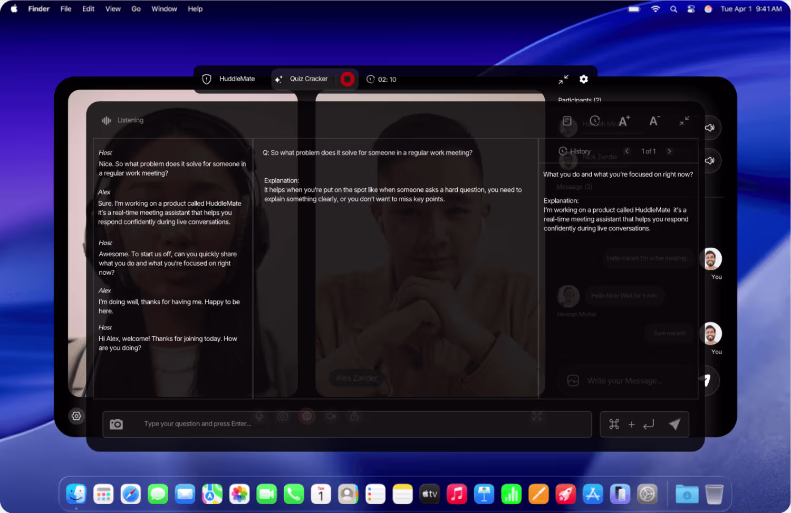Open the Go menu
791x513 pixels.
[136, 9]
